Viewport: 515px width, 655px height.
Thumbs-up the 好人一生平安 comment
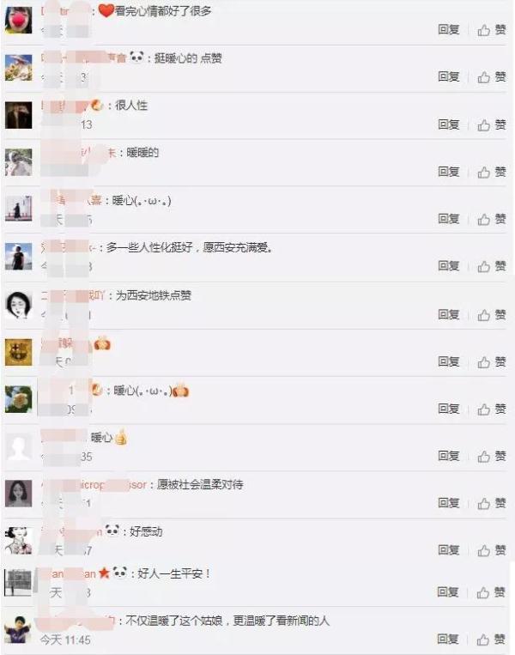(x=491, y=592)
